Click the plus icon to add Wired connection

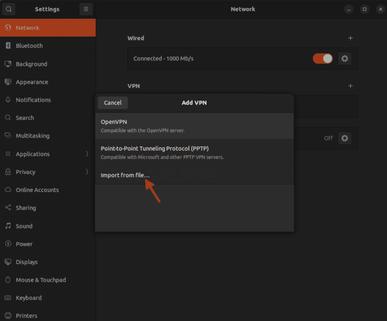pos(351,38)
